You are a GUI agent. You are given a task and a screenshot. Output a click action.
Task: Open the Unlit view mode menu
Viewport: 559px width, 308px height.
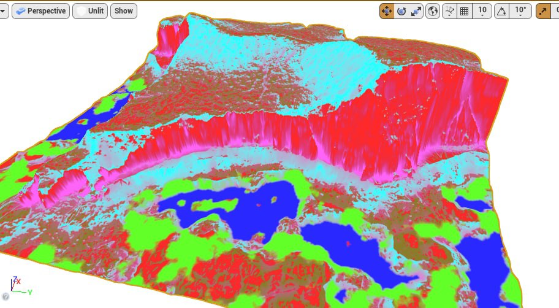[x=90, y=11]
